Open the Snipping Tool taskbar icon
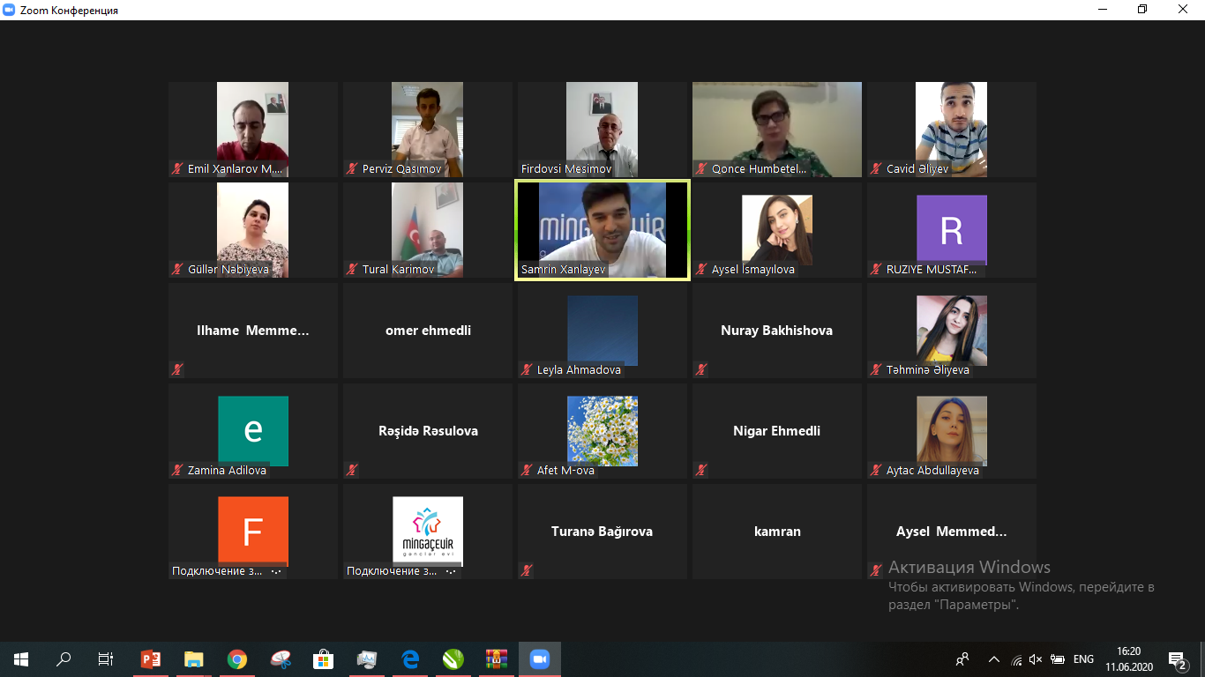 280,659
